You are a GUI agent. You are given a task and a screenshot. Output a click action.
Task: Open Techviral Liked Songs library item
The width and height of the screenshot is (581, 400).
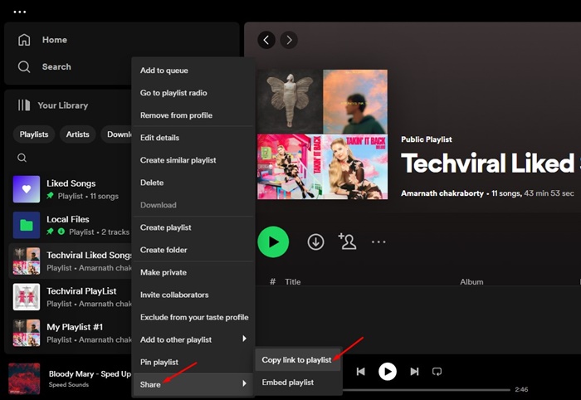(71, 261)
